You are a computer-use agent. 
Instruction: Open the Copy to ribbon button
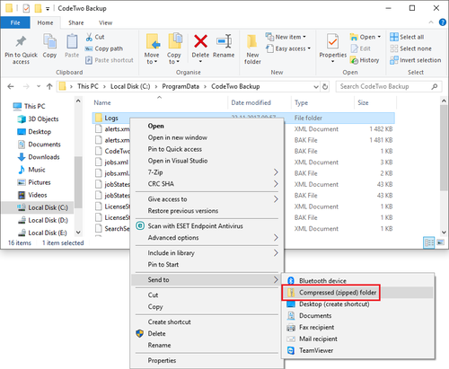(x=174, y=49)
